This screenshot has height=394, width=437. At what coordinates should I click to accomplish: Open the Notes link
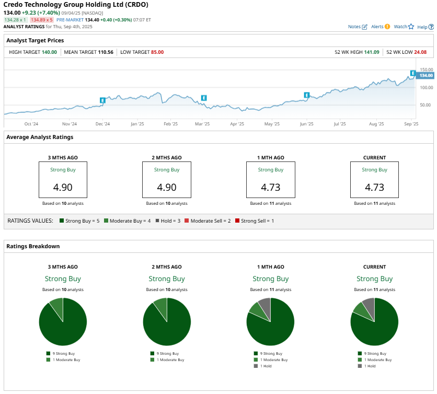354,27
